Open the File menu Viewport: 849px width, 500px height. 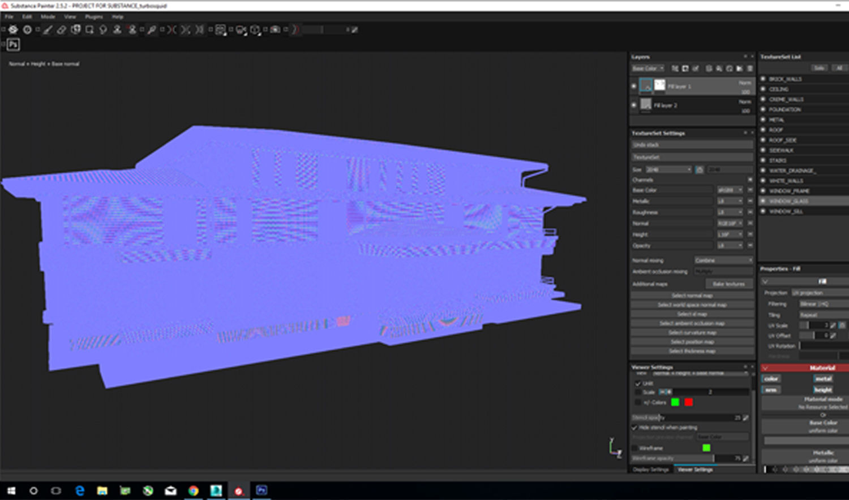9,16
